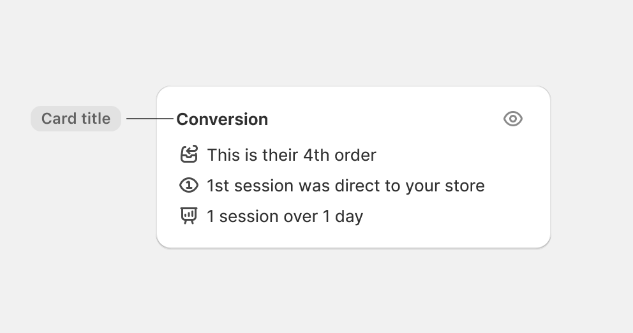Click the connector line beside Card title label

click(x=150, y=119)
